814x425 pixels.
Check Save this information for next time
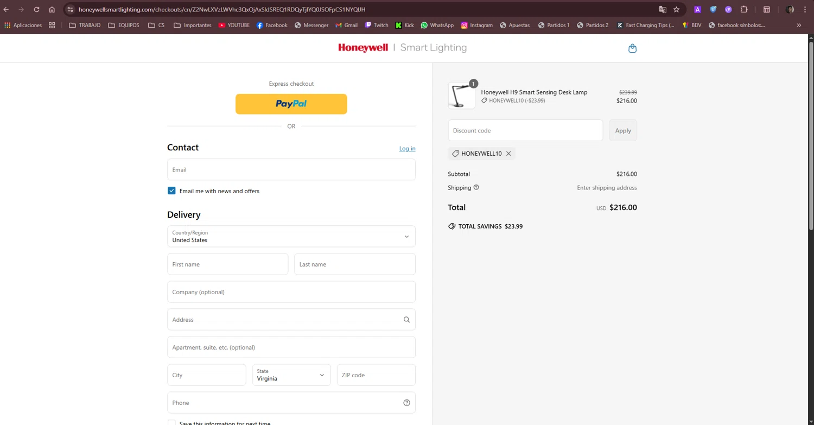coord(171,423)
